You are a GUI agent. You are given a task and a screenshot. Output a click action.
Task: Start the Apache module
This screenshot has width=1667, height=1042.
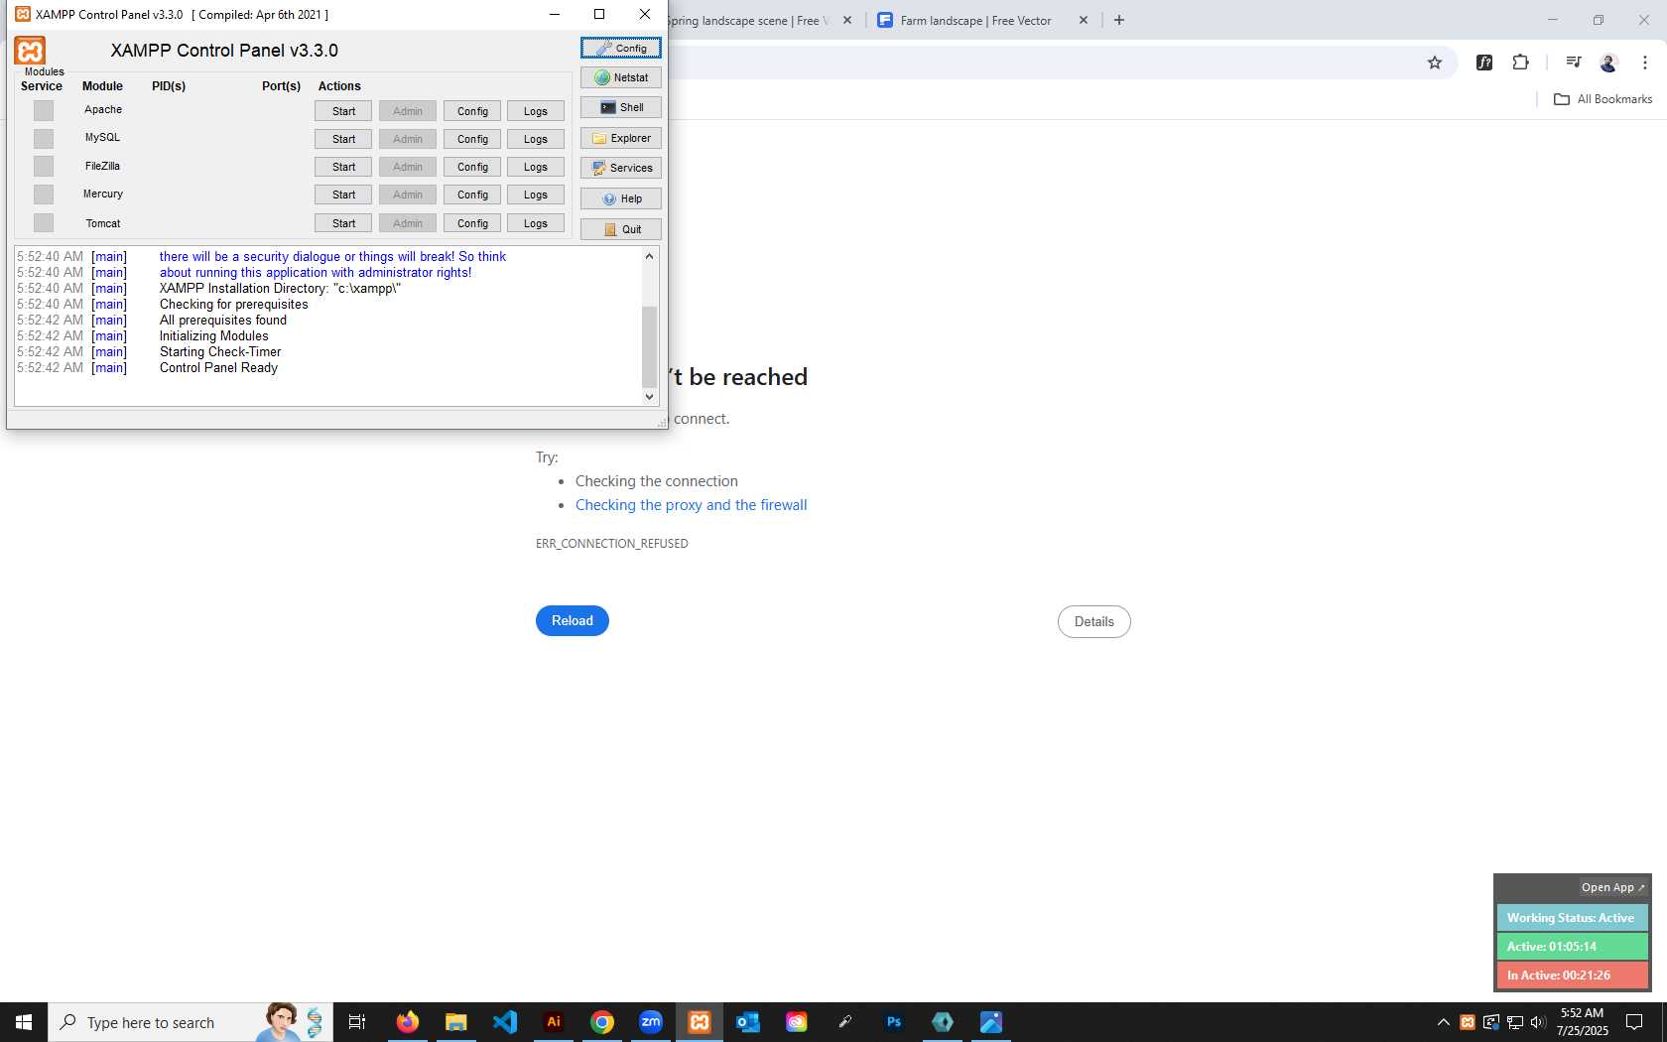click(x=343, y=111)
